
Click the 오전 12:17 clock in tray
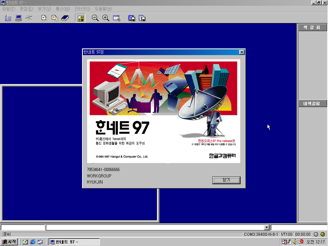[316, 242]
